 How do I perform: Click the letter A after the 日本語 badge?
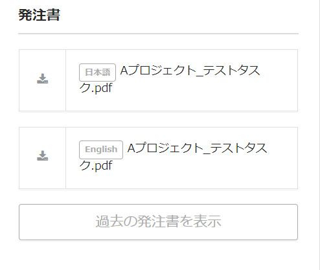pos(124,71)
